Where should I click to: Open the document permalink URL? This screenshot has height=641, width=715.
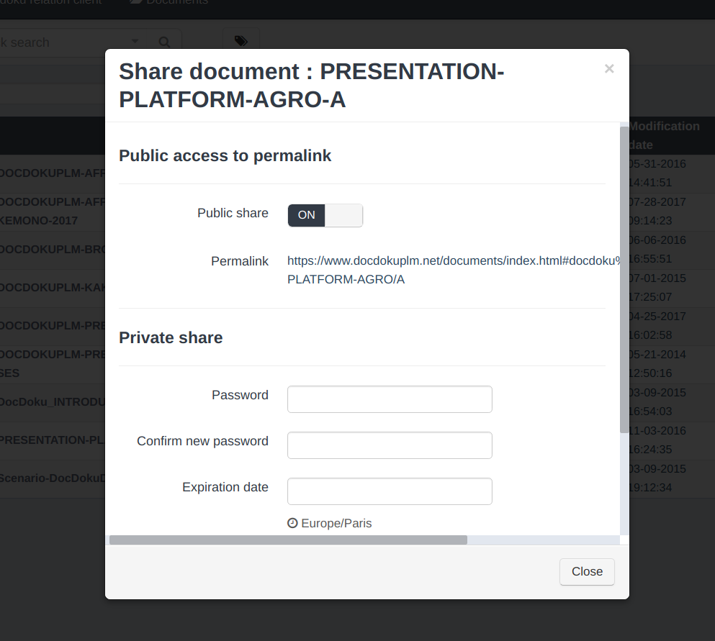point(453,270)
